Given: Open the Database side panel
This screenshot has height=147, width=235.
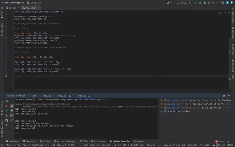Looking at the screenshot, I should 233,33.
